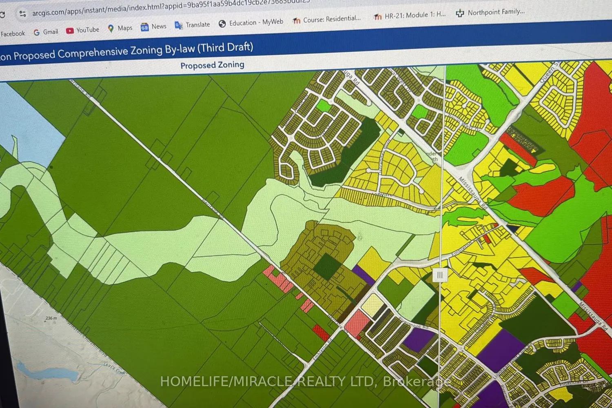Open the Maps bookmark
612x408 pixels.
click(x=120, y=28)
